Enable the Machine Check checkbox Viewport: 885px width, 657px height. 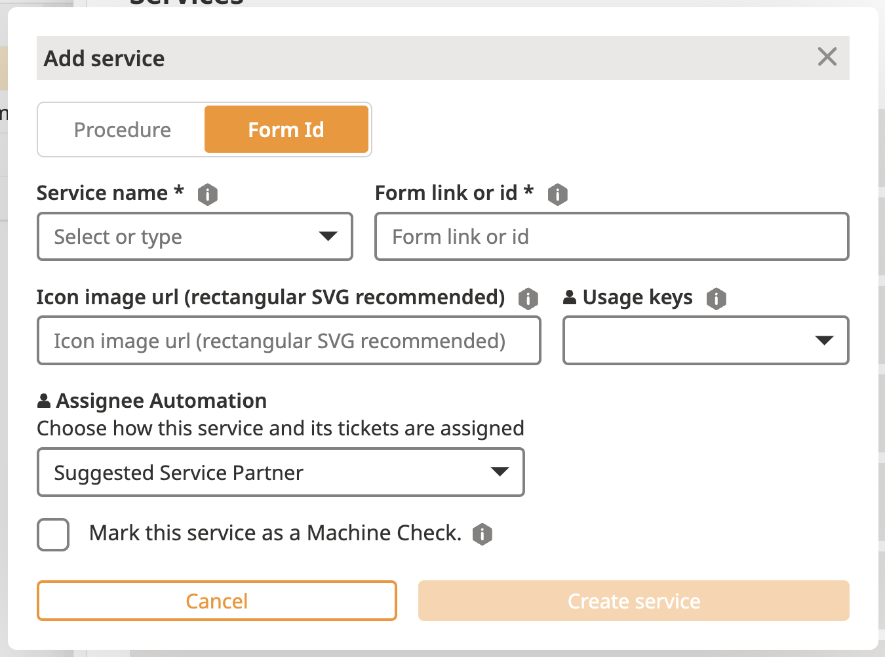pos(53,534)
